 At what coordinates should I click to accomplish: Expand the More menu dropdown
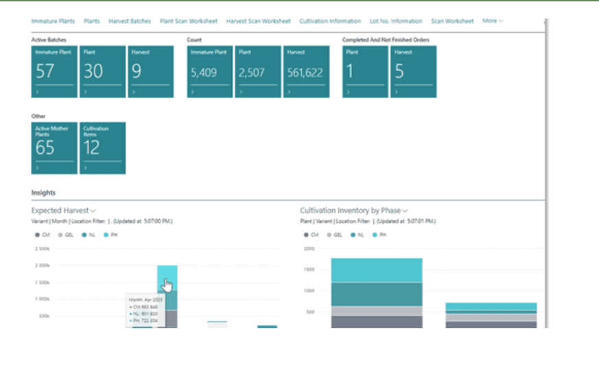(x=492, y=21)
